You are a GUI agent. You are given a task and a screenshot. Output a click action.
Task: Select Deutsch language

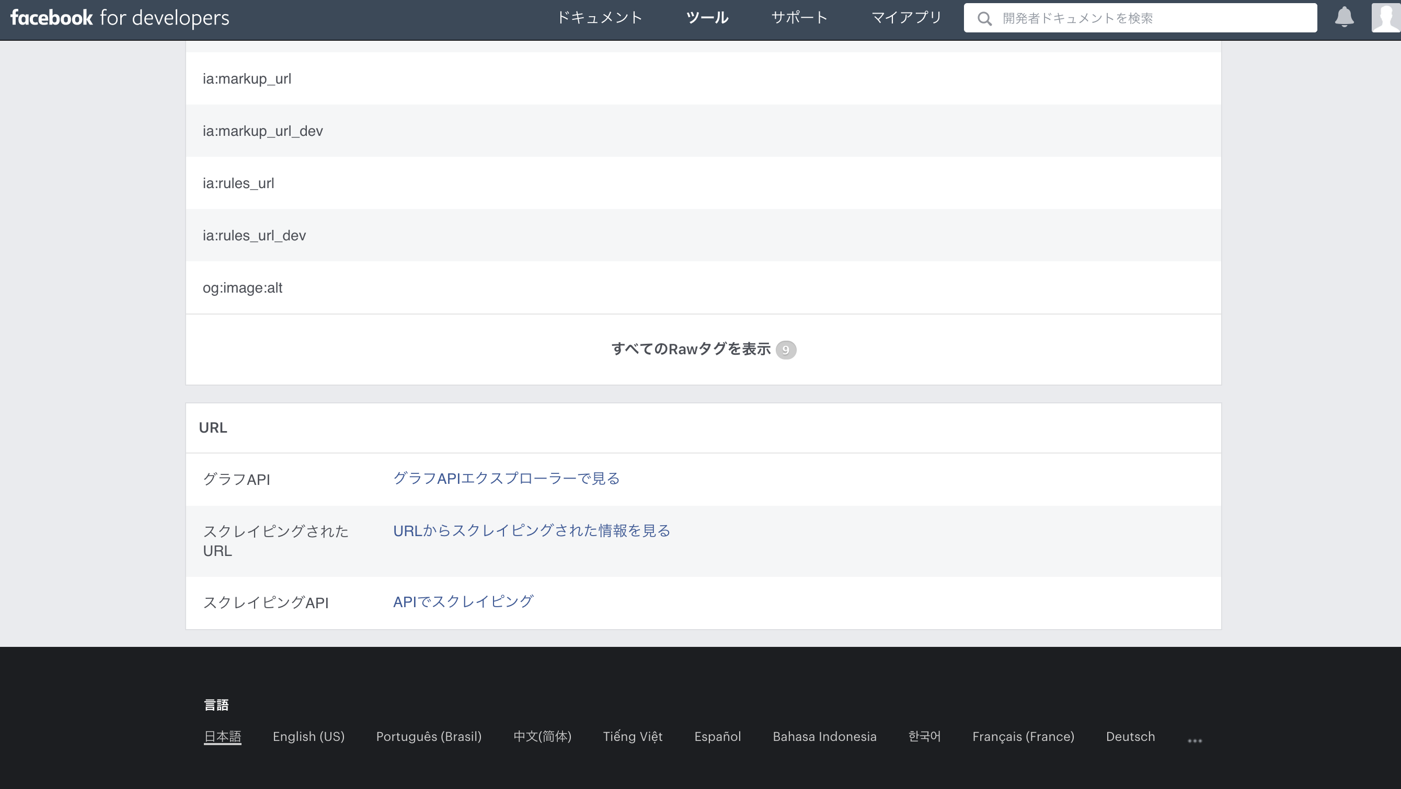point(1130,736)
